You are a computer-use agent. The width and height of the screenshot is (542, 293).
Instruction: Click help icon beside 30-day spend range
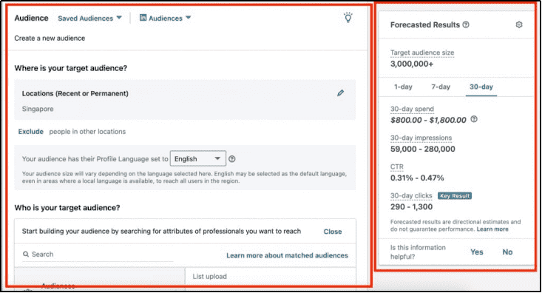pyautogui.click(x=474, y=119)
